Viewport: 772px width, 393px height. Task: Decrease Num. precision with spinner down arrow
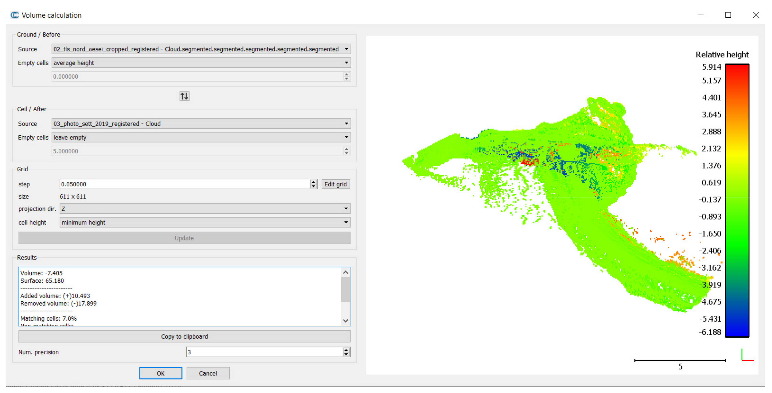[346, 354]
